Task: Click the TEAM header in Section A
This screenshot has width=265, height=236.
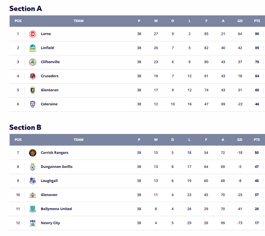Action: 78,21
